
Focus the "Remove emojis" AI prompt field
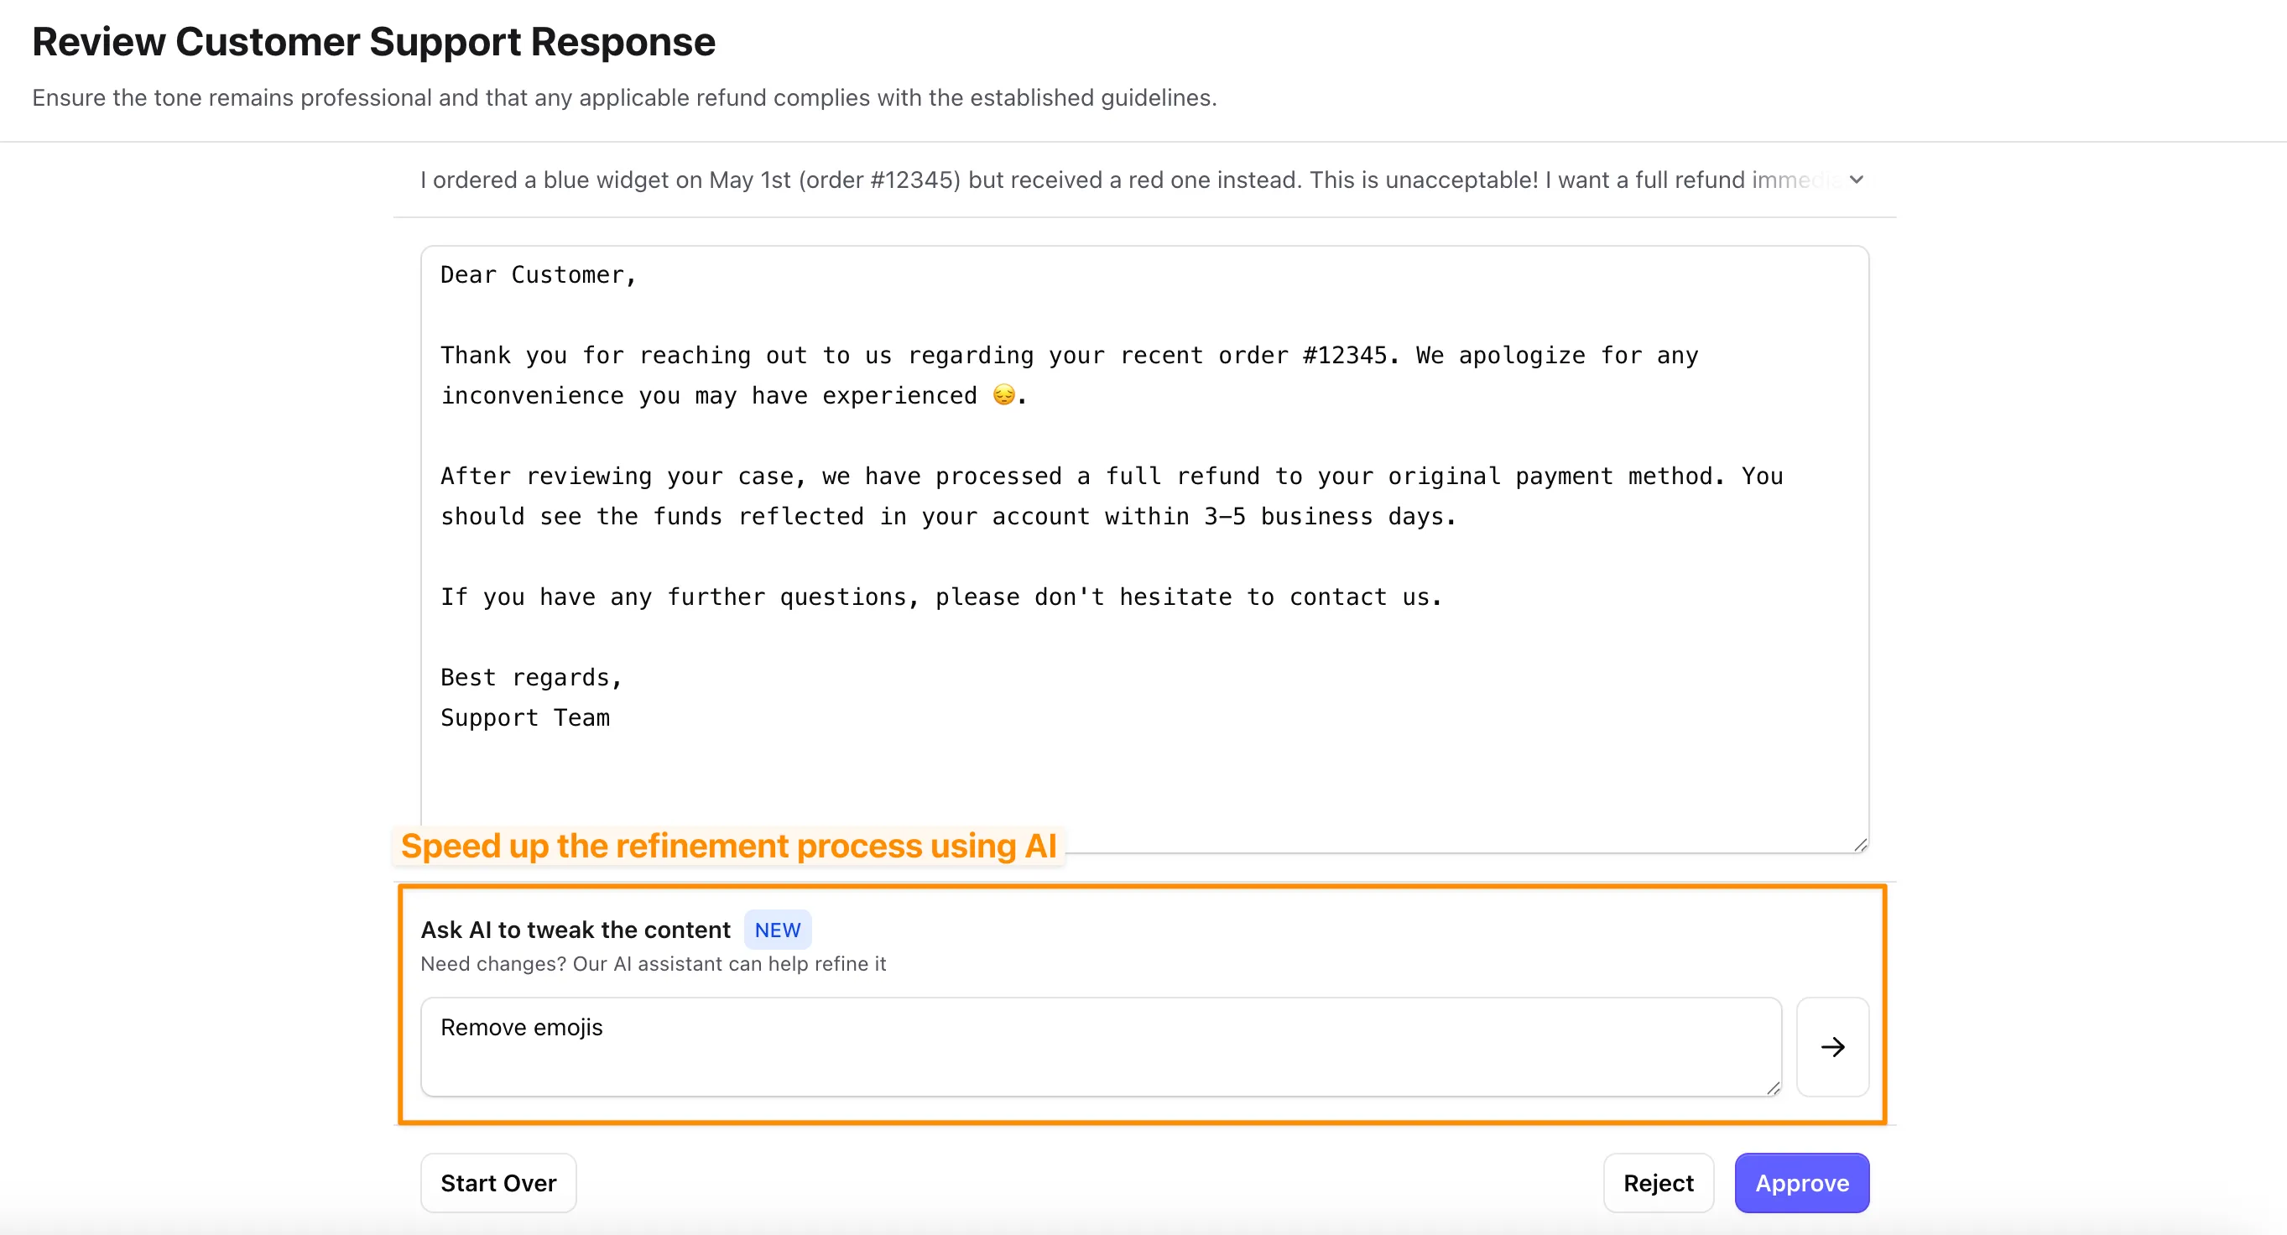(1100, 1046)
